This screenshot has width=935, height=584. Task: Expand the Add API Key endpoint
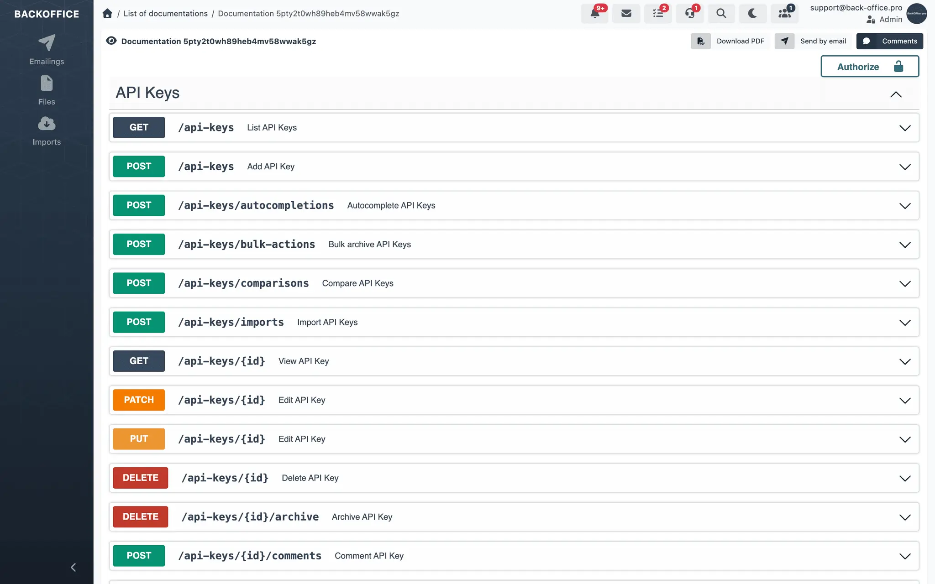tap(904, 167)
